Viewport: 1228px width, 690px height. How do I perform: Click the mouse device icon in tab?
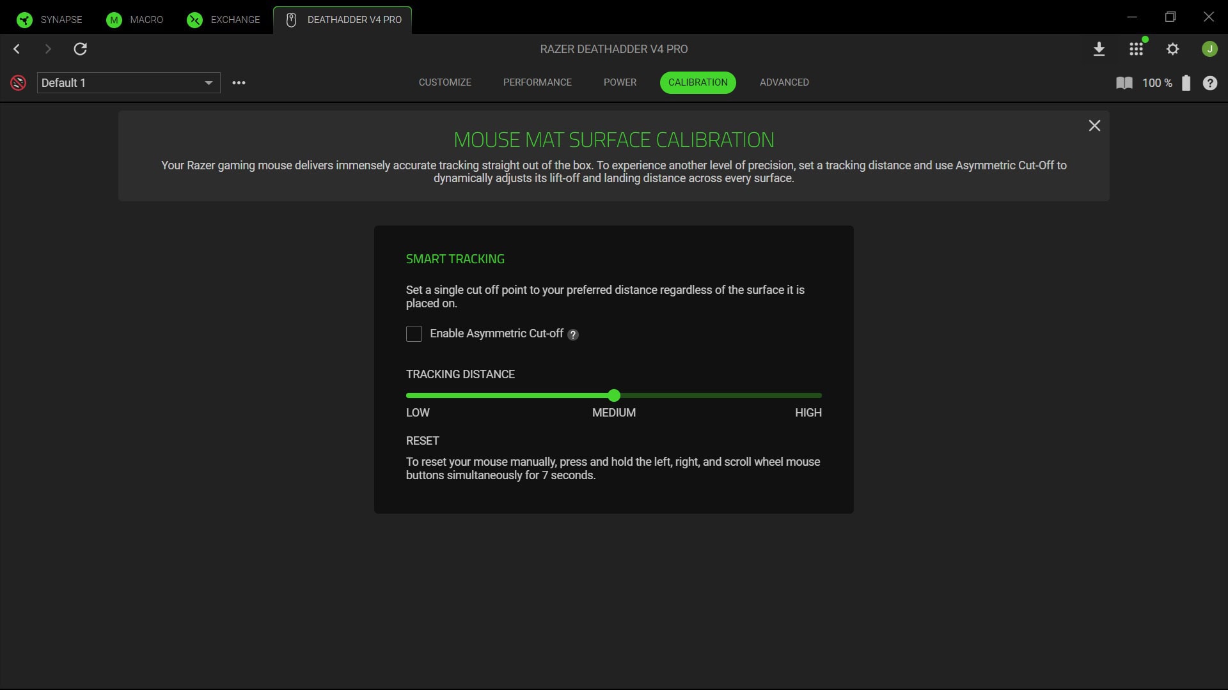click(291, 20)
